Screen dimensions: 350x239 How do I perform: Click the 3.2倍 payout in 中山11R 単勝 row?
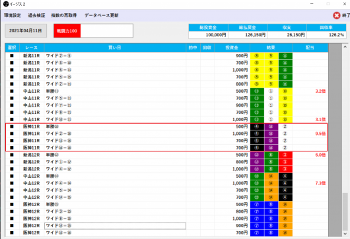coord(320,92)
